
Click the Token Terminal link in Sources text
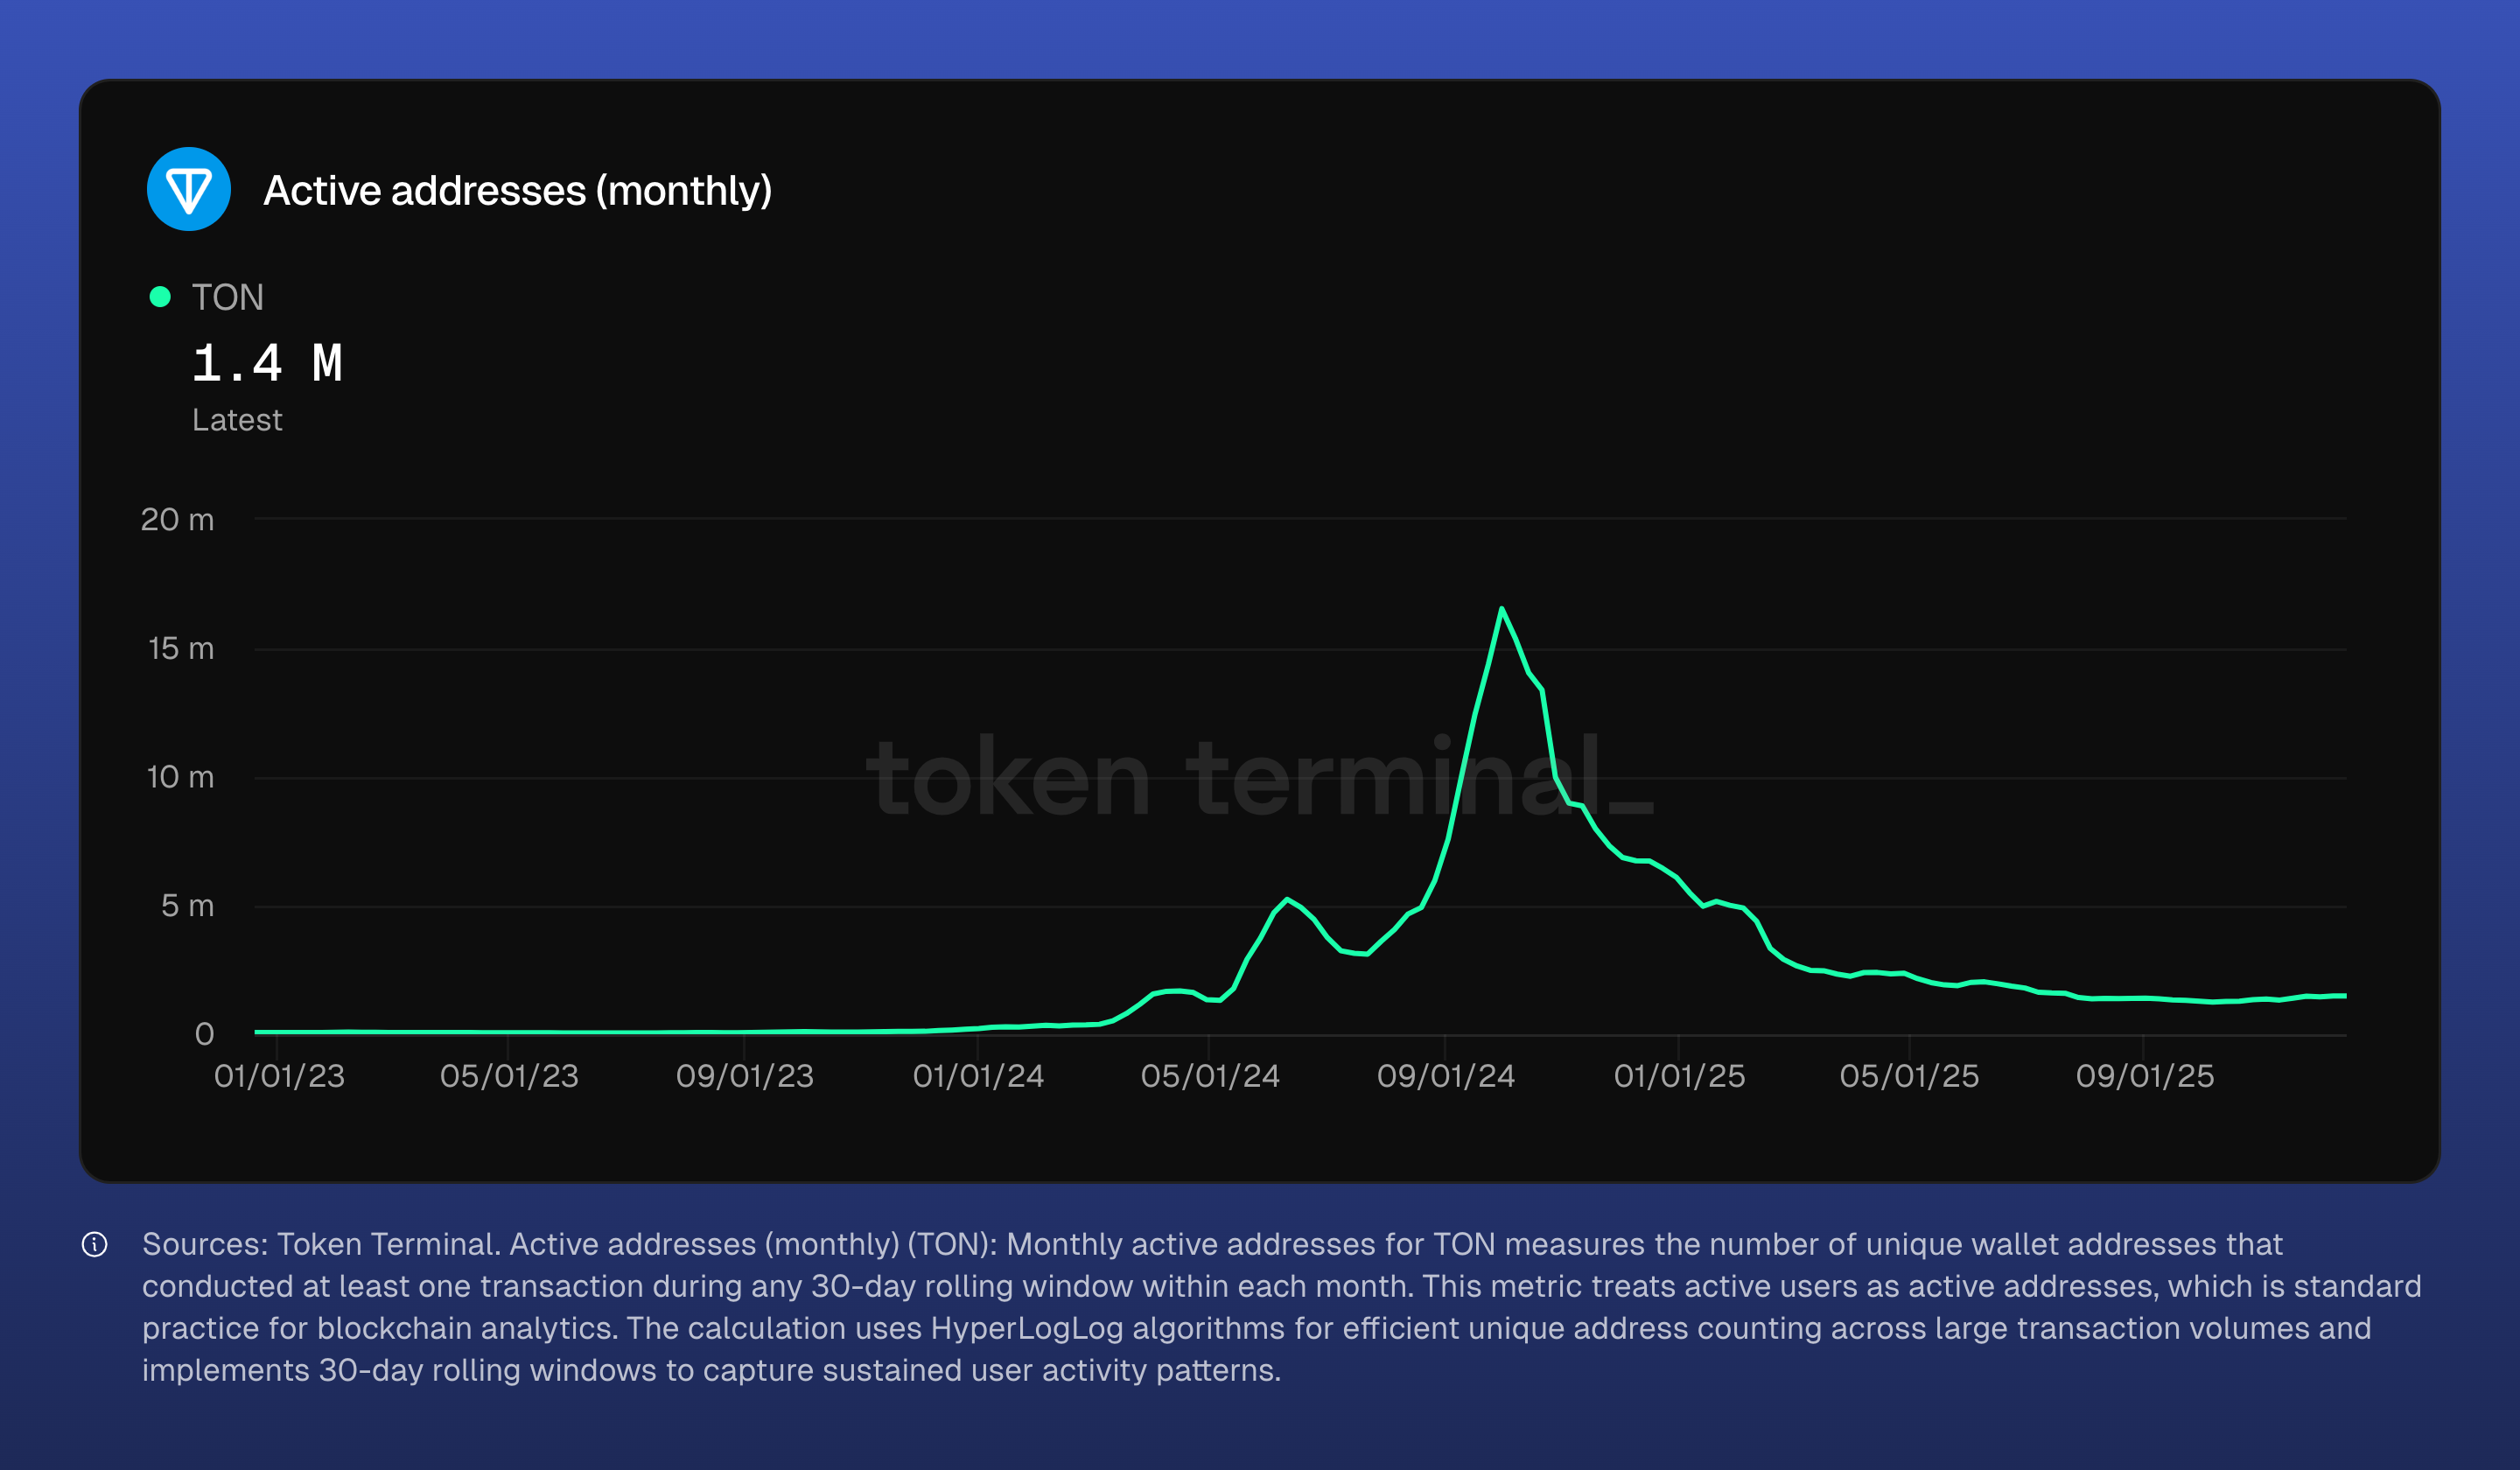tap(387, 1245)
